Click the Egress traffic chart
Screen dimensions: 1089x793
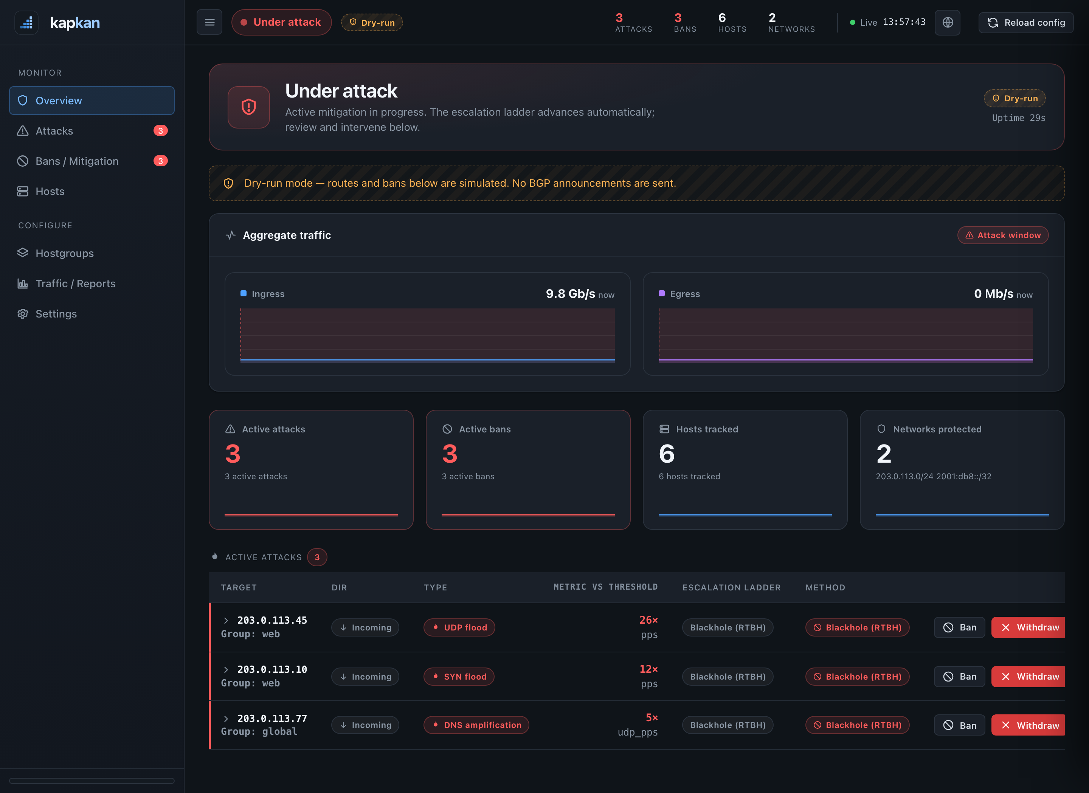coord(845,335)
